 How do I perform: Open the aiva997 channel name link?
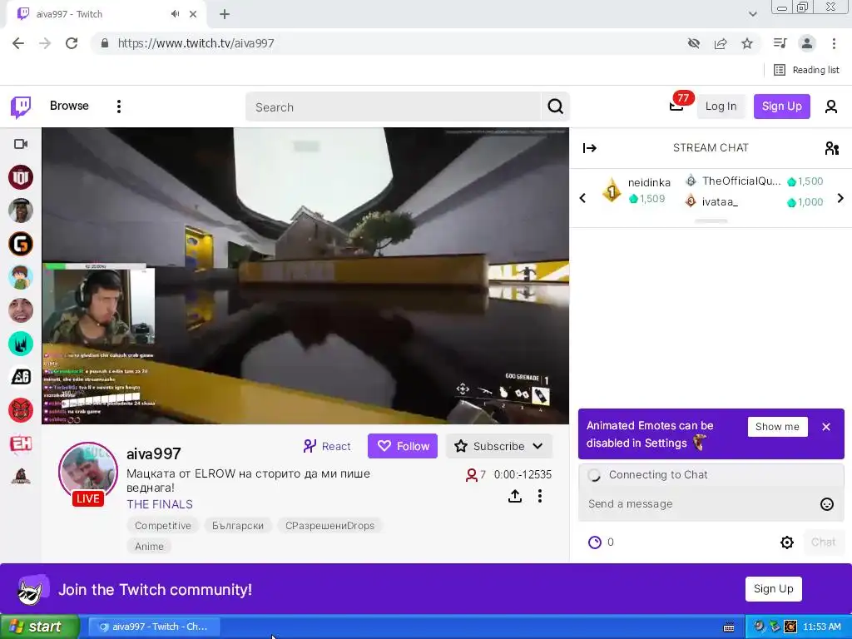(154, 453)
